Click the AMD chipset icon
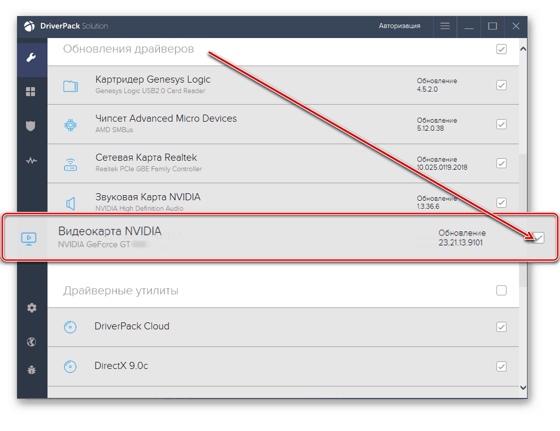 click(70, 125)
